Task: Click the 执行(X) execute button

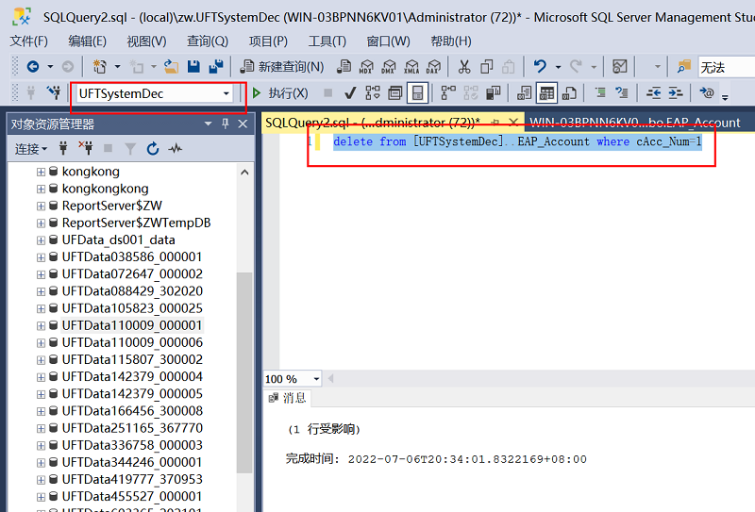Action: click(280, 92)
